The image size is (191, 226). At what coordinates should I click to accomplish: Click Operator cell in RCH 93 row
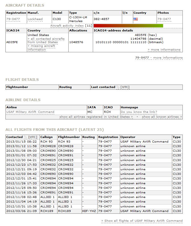[146, 142]
